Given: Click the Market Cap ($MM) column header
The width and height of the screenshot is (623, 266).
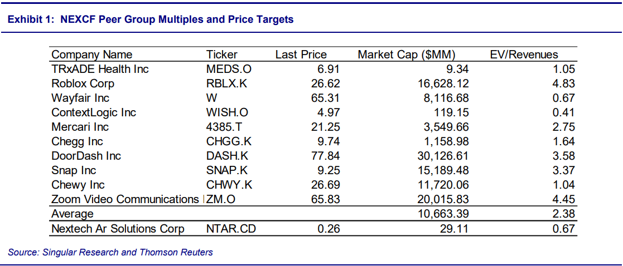Looking at the screenshot, I should pyautogui.click(x=407, y=55).
